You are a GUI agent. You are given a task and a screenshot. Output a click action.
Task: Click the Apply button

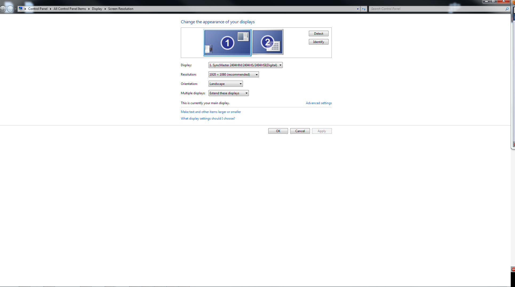[322, 131]
